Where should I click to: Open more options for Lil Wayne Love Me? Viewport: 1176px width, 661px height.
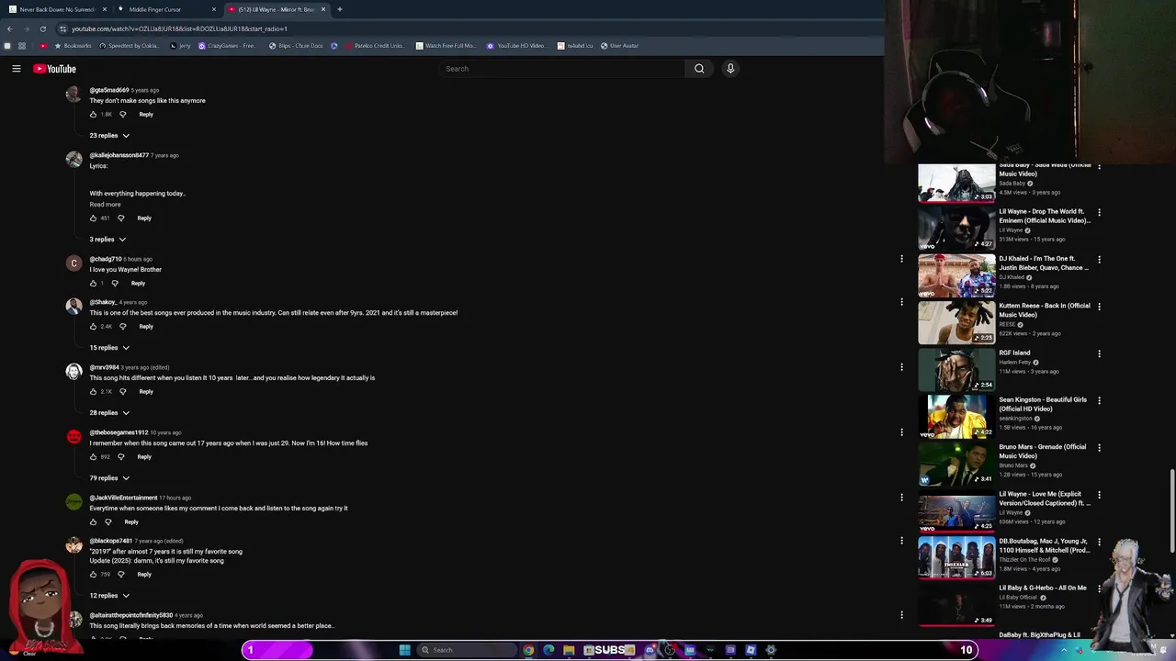(x=1099, y=495)
